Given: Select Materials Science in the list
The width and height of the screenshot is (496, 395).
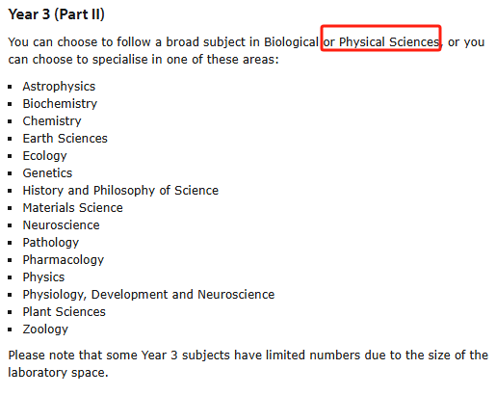Looking at the screenshot, I should 73,208.
